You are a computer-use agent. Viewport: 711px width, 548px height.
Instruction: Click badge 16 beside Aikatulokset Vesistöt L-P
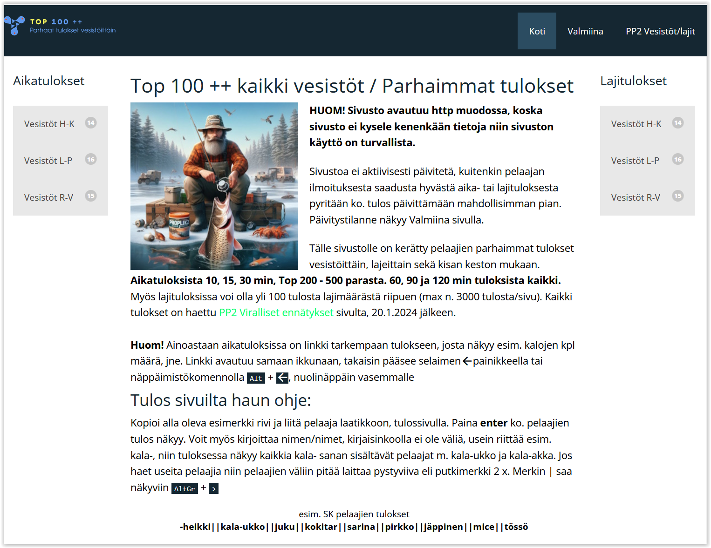coord(91,159)
